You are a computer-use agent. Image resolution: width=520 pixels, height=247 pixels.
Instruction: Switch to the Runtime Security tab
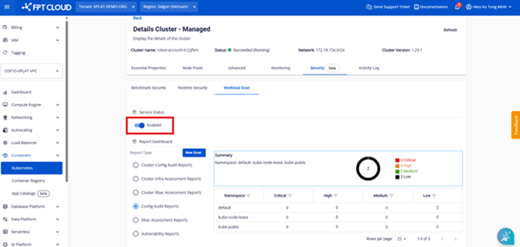[x=192, y=88]
